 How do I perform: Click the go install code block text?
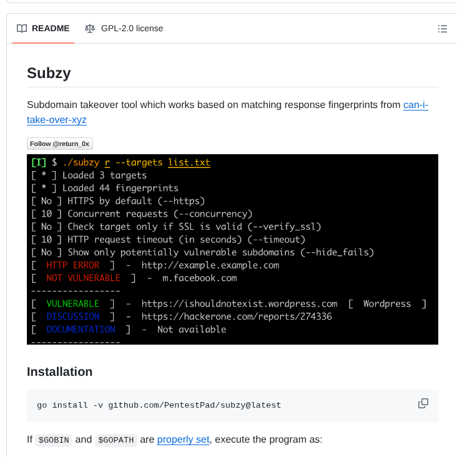click(159, 405)
